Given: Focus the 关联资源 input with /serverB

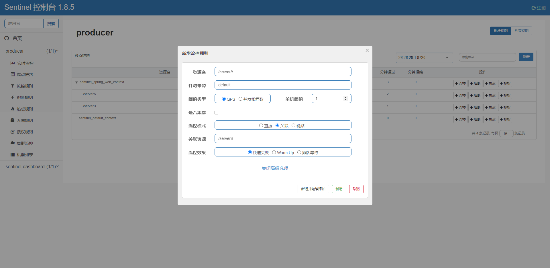Looking at the screenshot, I should (x=283, y=138).
